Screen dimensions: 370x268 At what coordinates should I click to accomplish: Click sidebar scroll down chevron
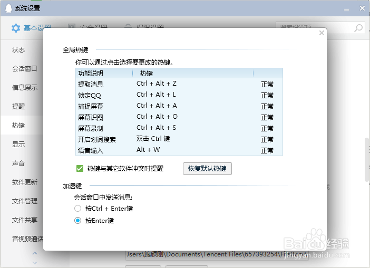click(35, 263)
